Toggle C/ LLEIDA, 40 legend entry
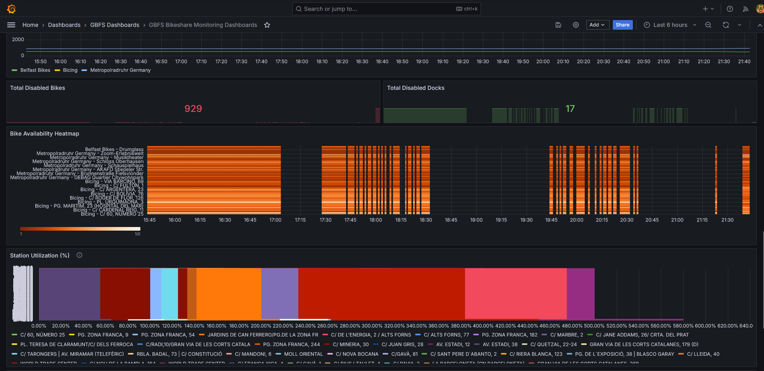The image size is (764, 371). (x=703, y=354)
